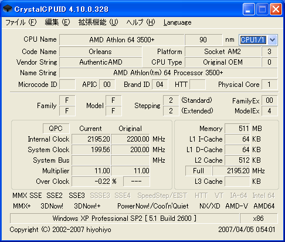Minimize the CrystalCPUID window
Viewport: 285px width, 242px height.
(249, 9)
